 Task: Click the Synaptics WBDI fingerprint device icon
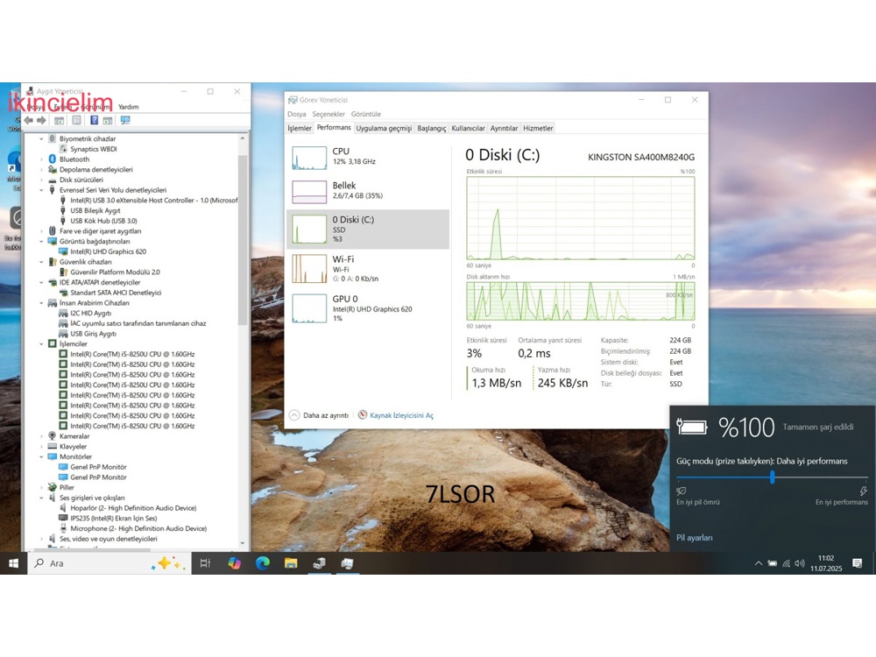tap(63, 149)
